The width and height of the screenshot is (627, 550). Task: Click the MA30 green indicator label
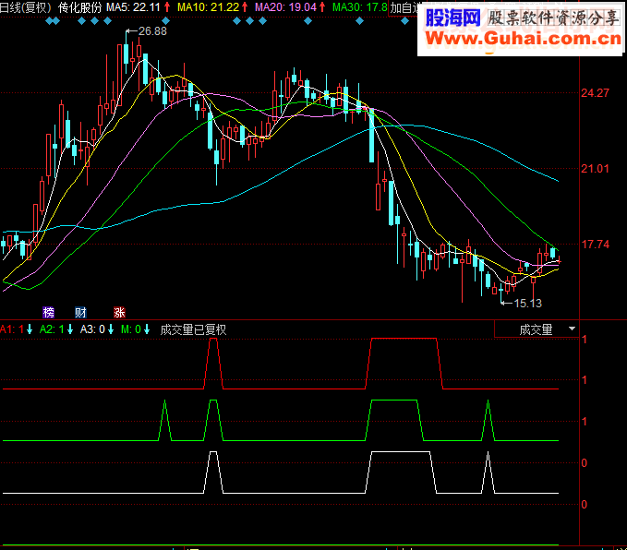pyautogui.click(x=360, y=7)
